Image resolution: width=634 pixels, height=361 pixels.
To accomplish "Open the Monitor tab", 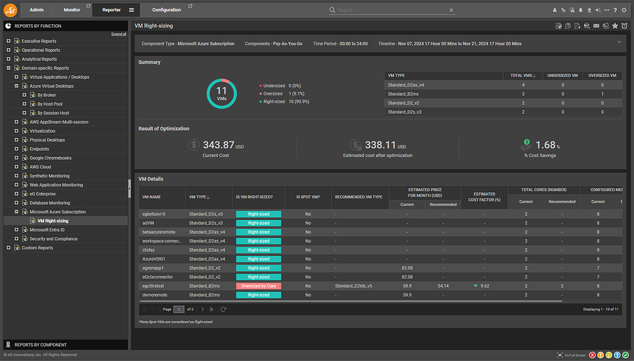I will (72, 10).
